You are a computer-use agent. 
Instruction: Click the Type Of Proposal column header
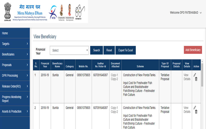[x=165, y=65]
